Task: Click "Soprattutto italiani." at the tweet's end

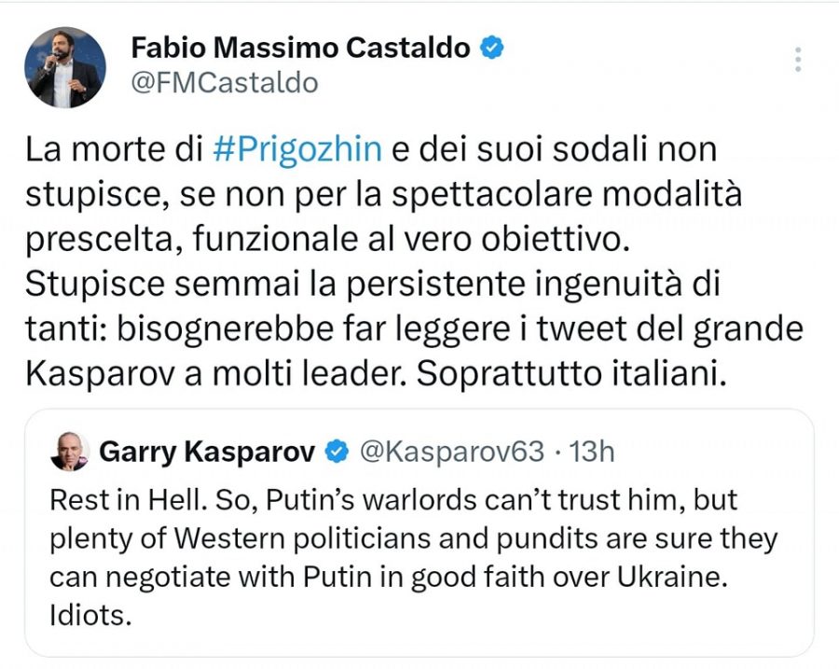Action: 569,373
